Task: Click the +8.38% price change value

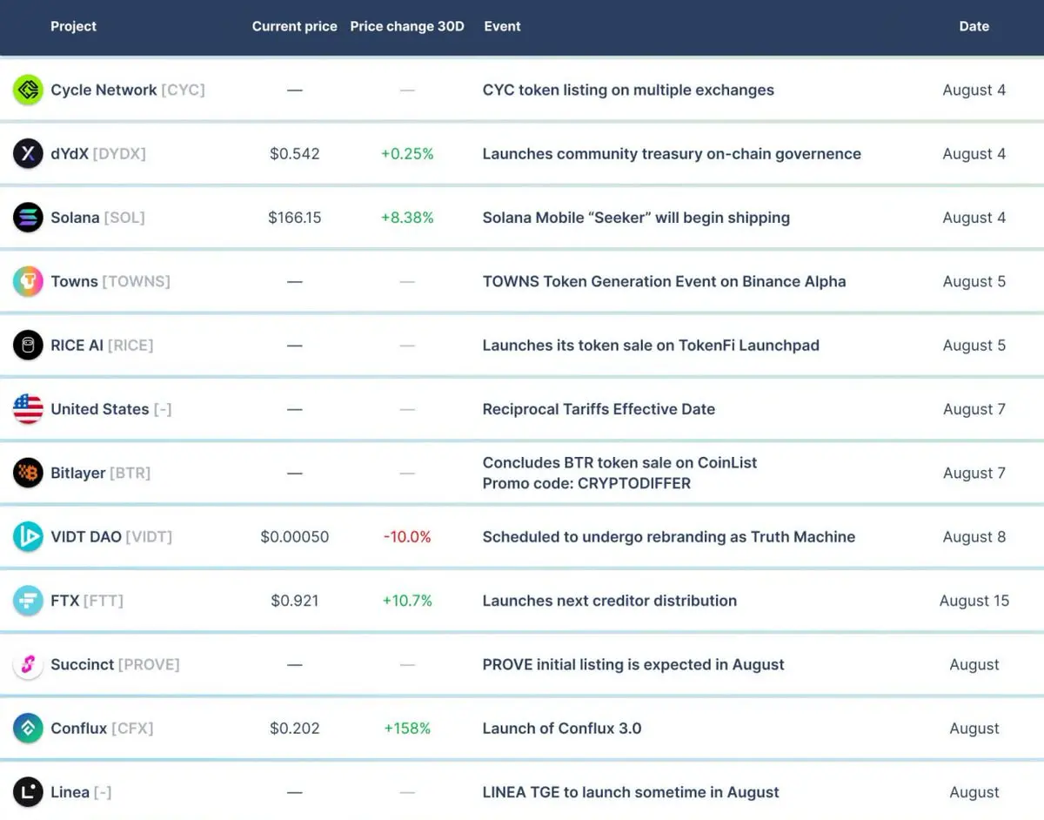Action: tap(407, 218)
